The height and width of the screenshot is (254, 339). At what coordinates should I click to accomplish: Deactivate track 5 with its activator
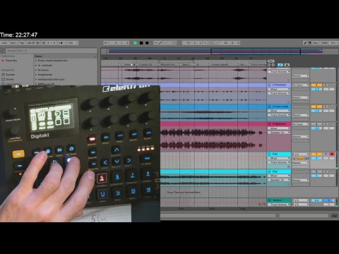pos(316,107)
